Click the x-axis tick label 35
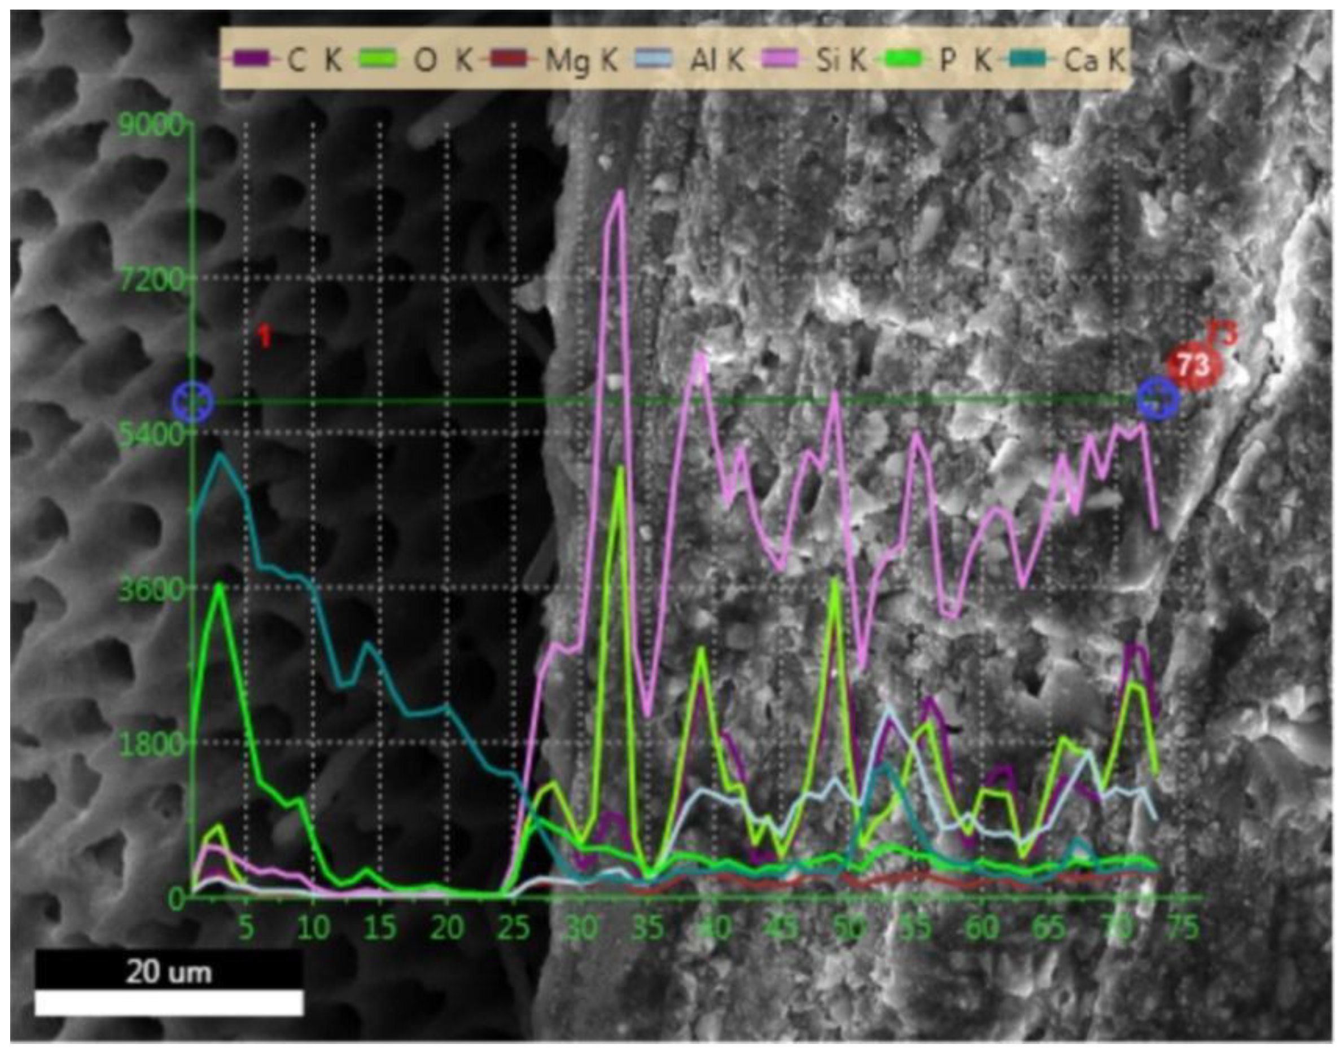 click(649, 927)
